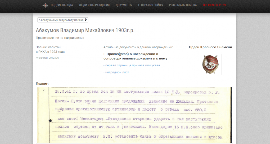Return to РЕЗУЛЬТАТЫ ПОИСКА page
The width and height of the screenshot is (270, 144).
(183, 5)
